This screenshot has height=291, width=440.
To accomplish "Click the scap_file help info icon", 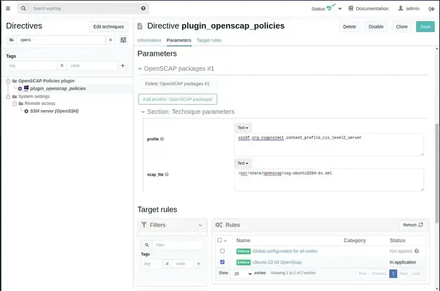I will 167,174.
